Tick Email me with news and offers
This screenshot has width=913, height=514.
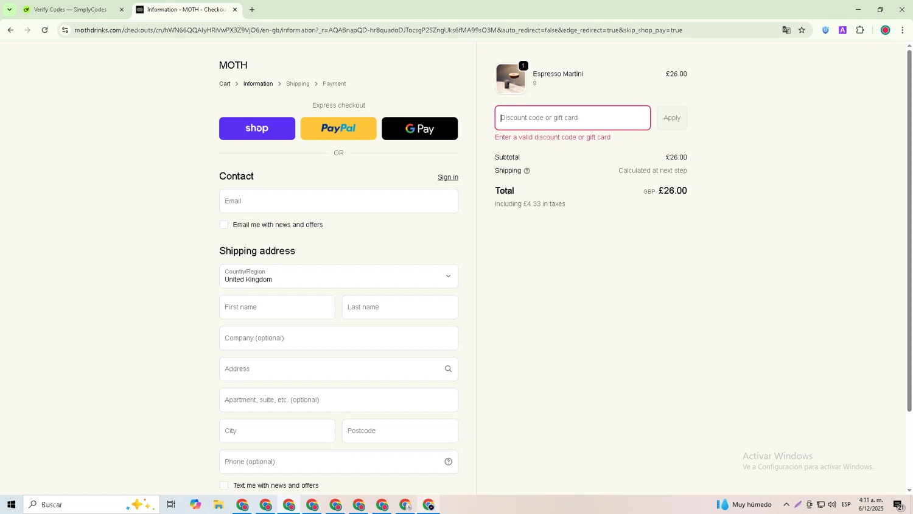[224, 225]
